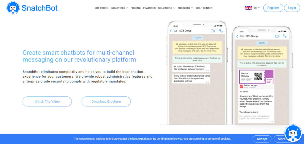
Task: Click the Download Brochure button
Action: point(106,101)
